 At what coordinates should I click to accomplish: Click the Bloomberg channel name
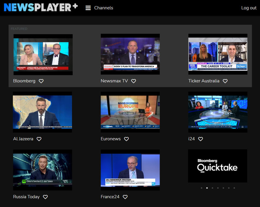[x=24, y=81]
